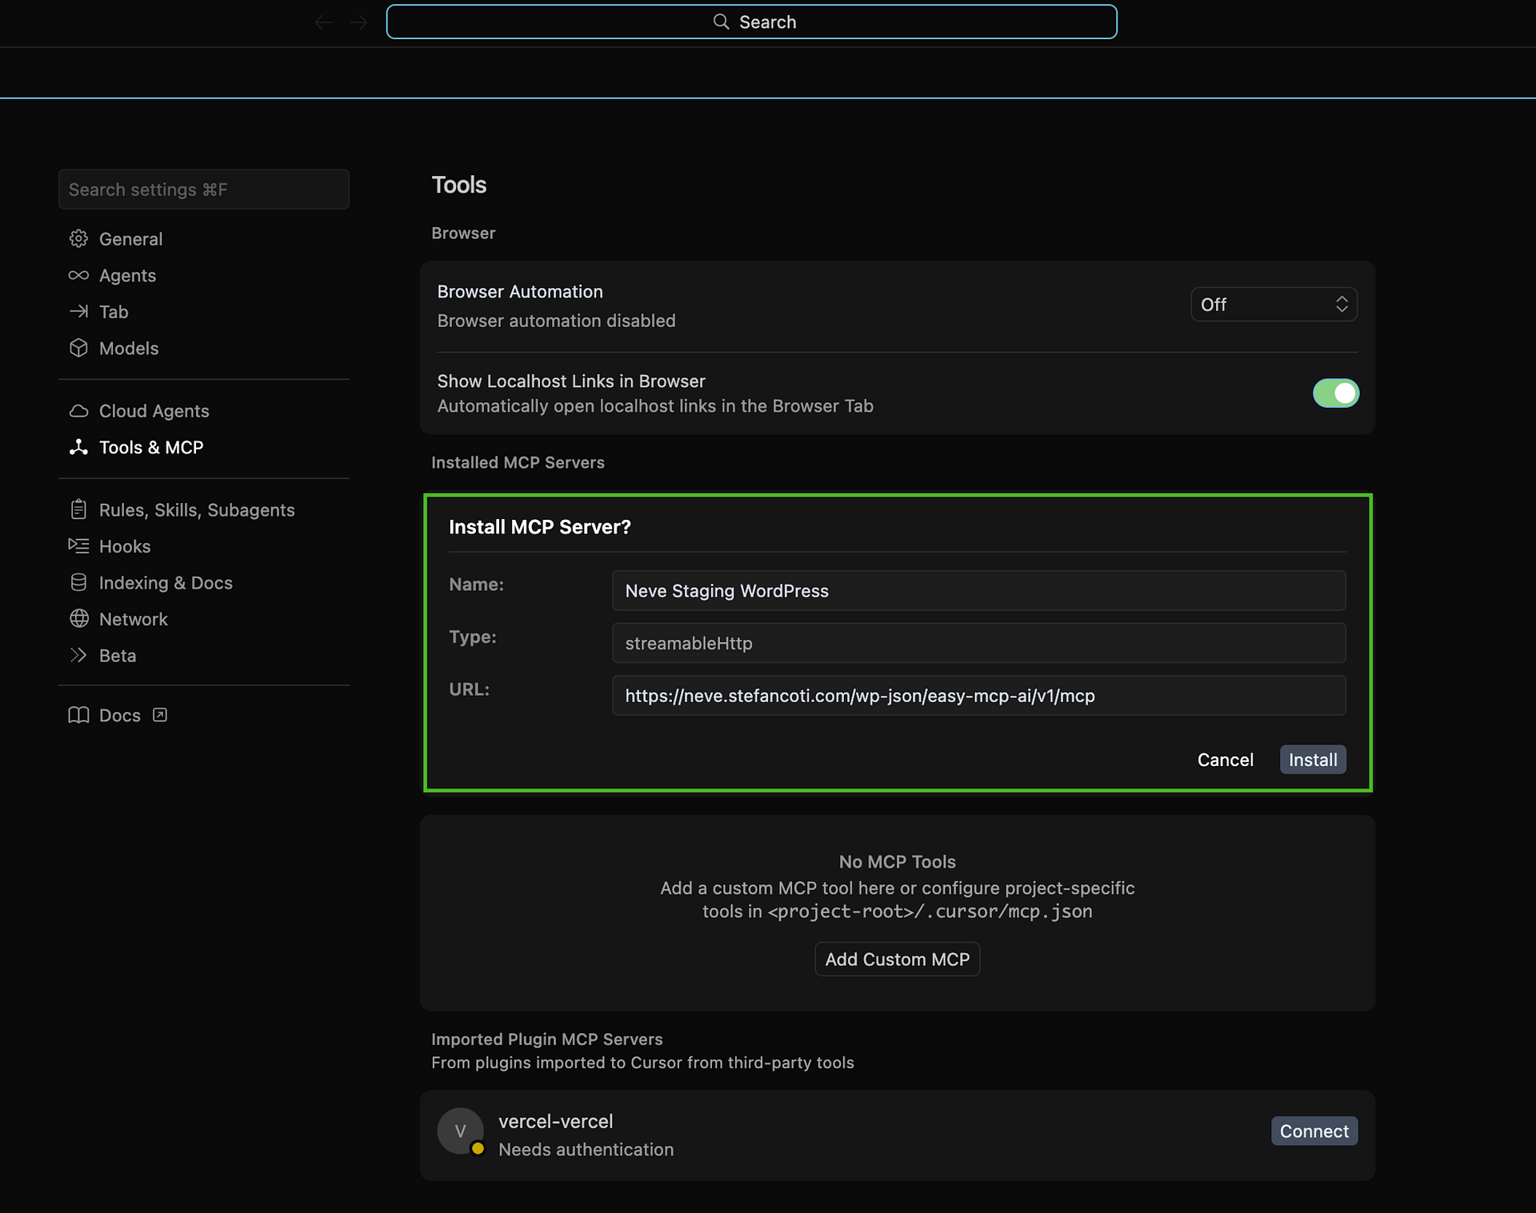Click the Browser automation disabled text
The width and height of the screenshot is (1536, 1213).
tap(556, 321)
